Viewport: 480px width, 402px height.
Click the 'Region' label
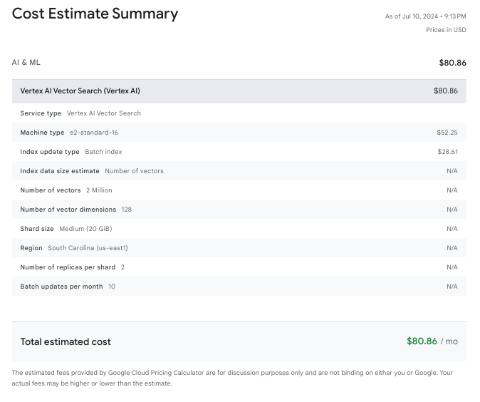(x=31, y=248)
